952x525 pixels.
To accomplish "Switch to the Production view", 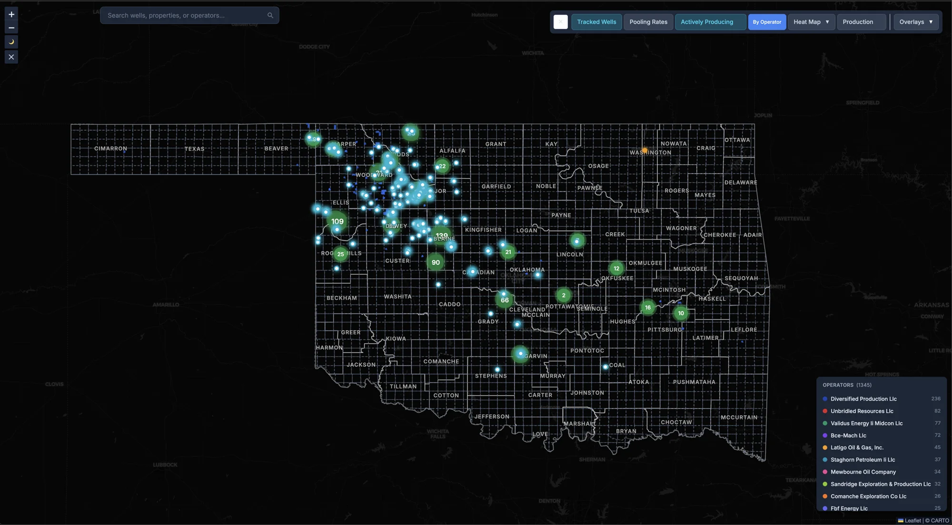I will [x=861, y=21].
